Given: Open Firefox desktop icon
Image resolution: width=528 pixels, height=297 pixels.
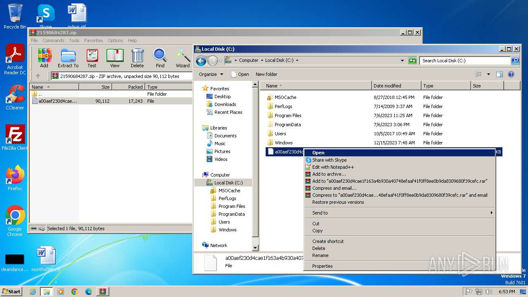Looking at the screenshot, I should [x=15, y=178].
